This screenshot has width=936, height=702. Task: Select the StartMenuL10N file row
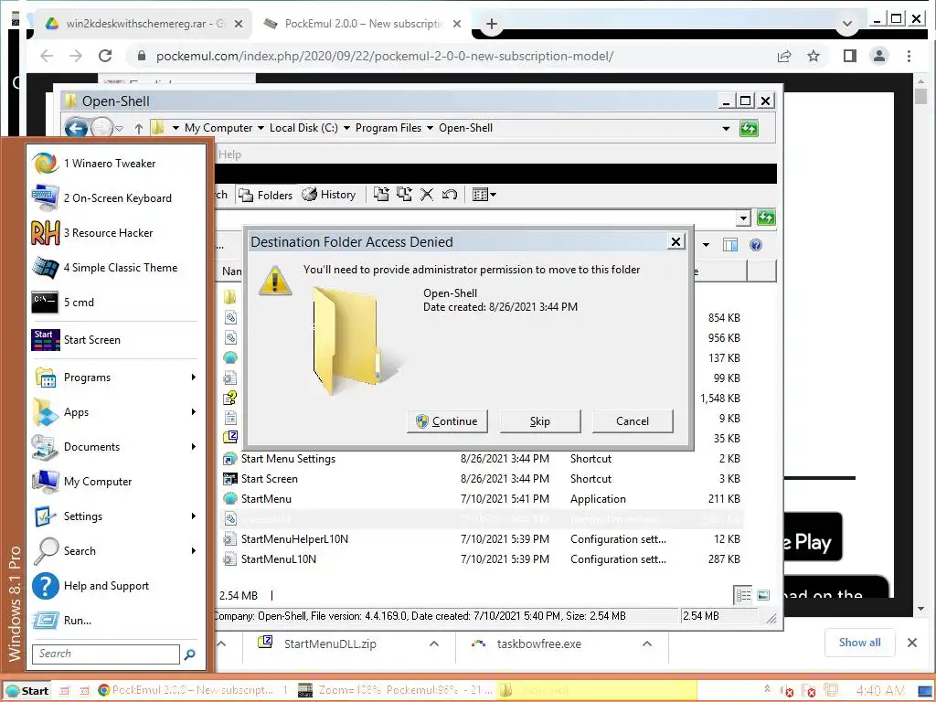tap(481, 559)
